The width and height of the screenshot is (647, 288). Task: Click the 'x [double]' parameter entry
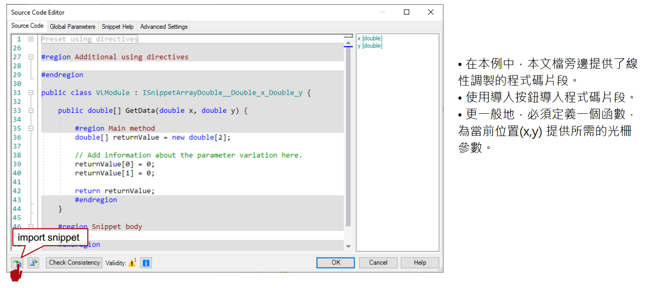pyautogui.click(x=370, y=38)
